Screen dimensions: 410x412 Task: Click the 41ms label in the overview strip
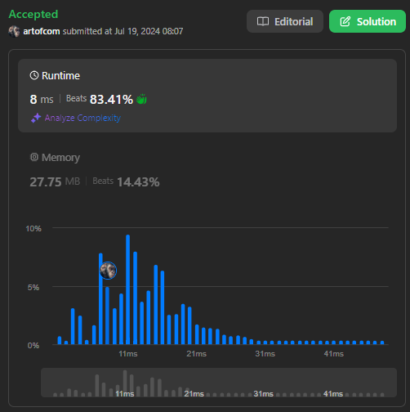333,394
